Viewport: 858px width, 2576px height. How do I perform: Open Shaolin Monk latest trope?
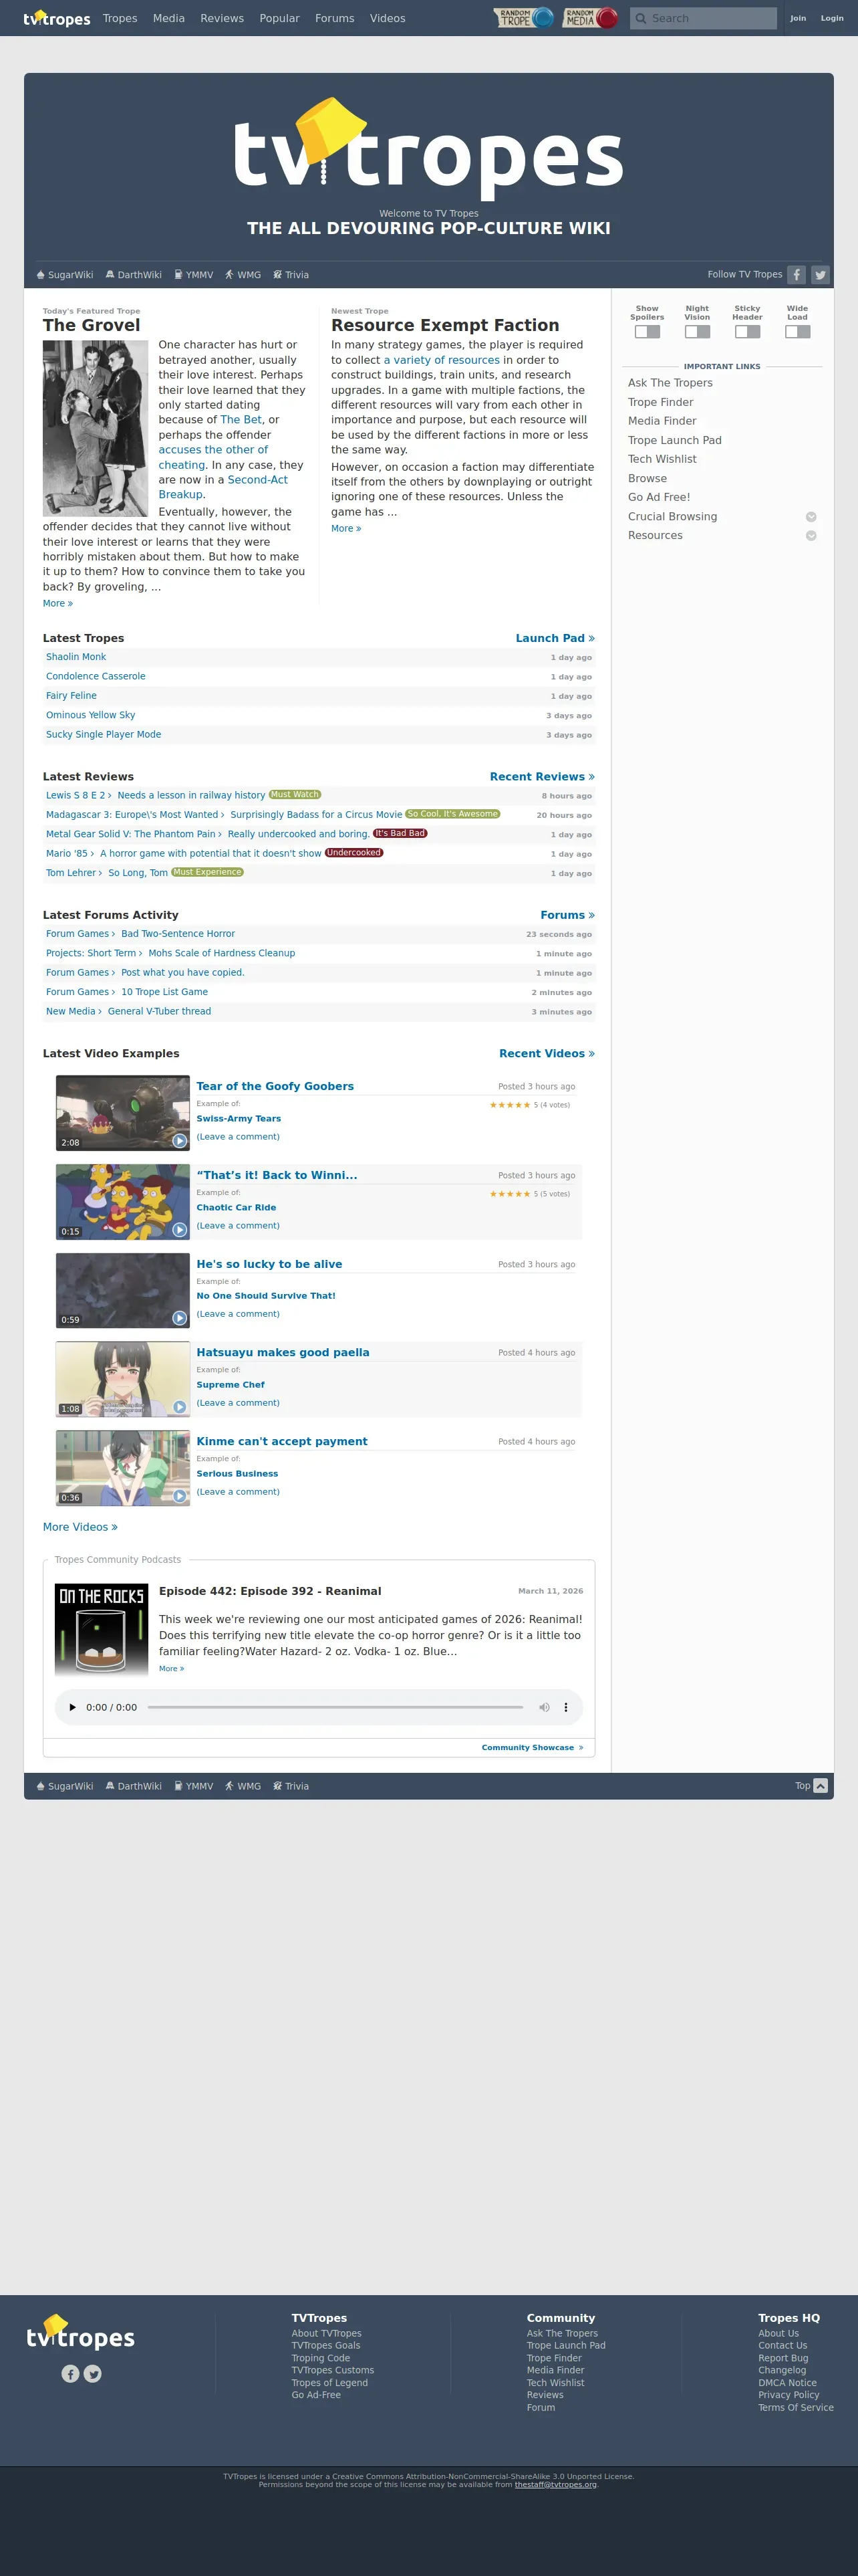click(76, 657)
